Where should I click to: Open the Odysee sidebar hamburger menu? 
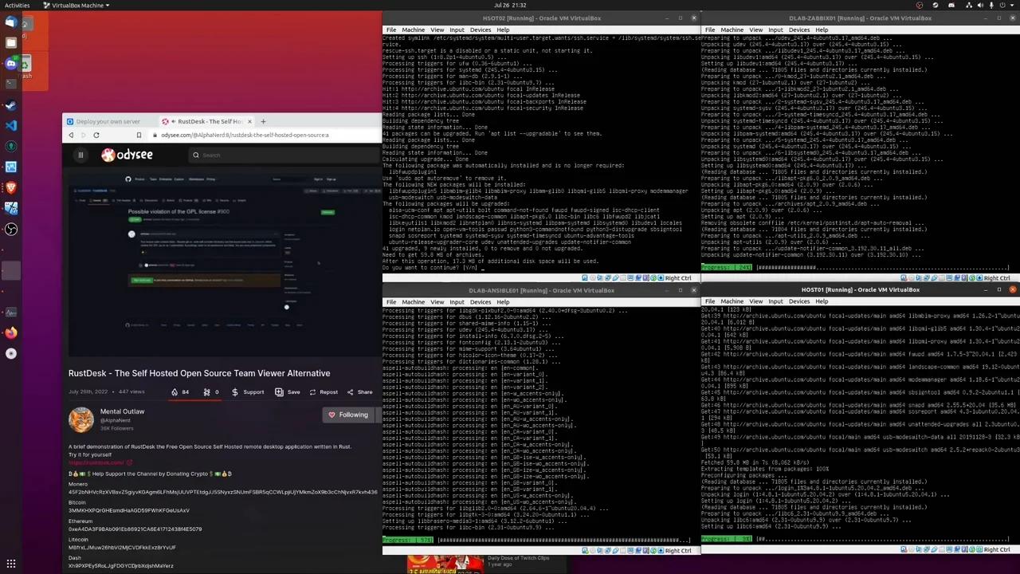coord(80,155)
